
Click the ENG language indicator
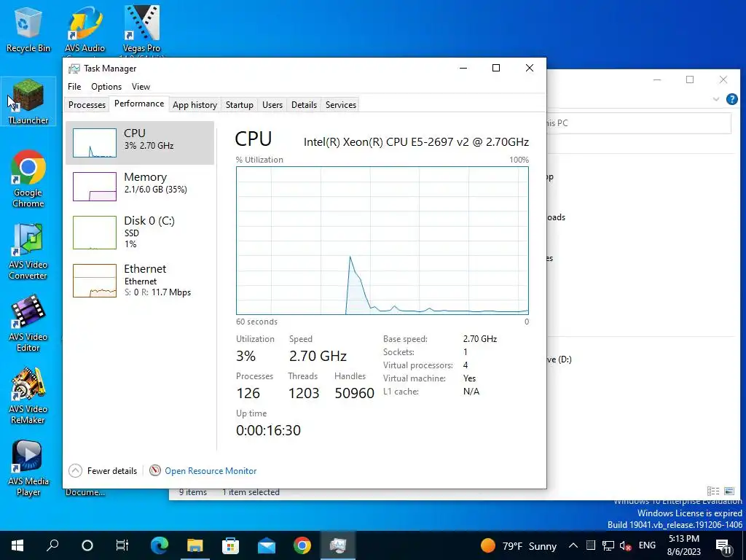[647, 545]
